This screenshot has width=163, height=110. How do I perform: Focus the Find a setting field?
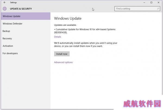(137, 9)
